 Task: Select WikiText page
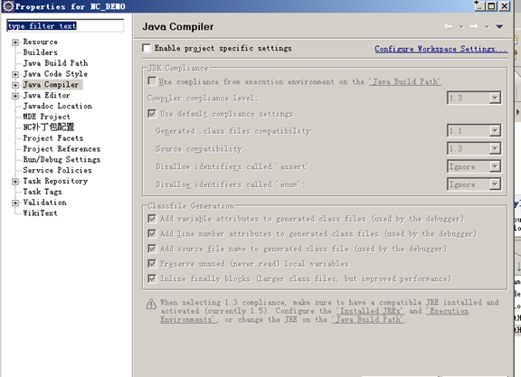click(40, 213)
